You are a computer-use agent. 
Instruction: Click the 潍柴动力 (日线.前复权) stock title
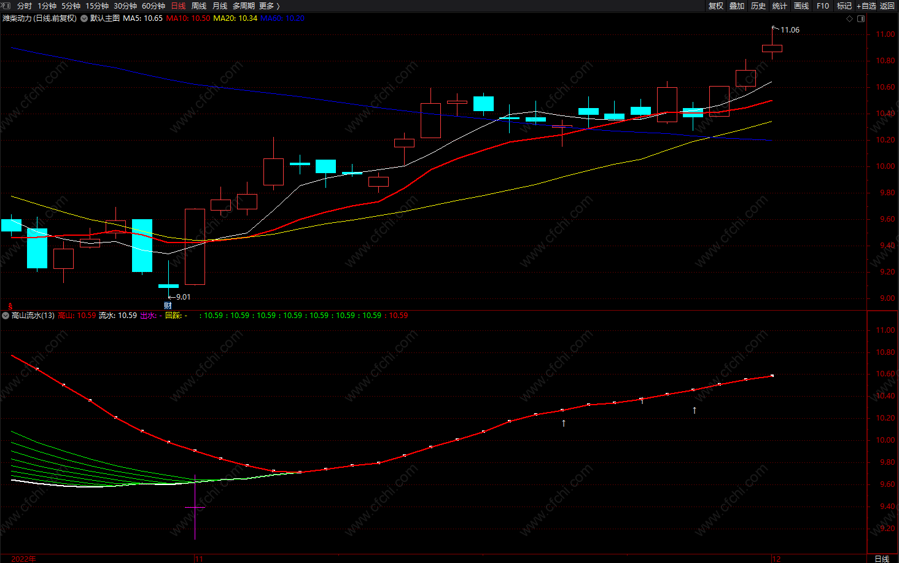39,18
